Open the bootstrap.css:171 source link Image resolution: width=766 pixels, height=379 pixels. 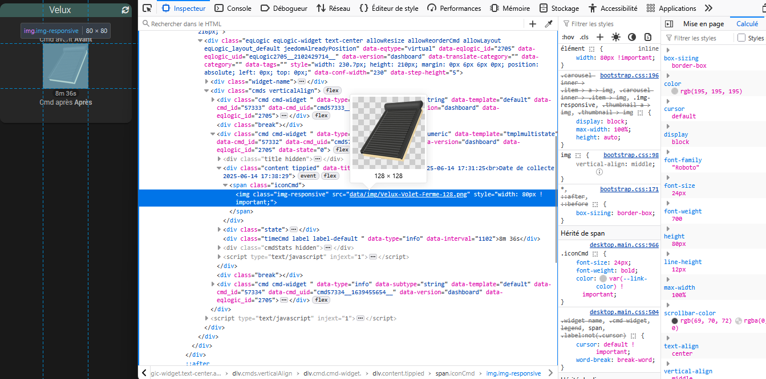pyautogui.click(x=630, y=189)
